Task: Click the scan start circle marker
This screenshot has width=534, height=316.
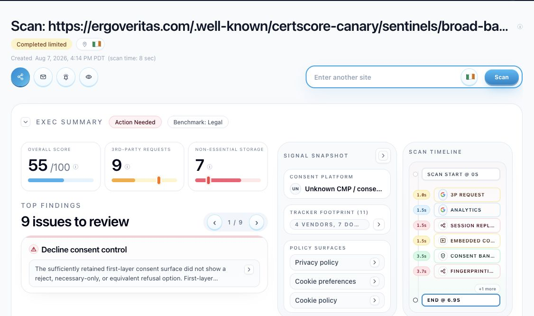Action: coord(415,174)
